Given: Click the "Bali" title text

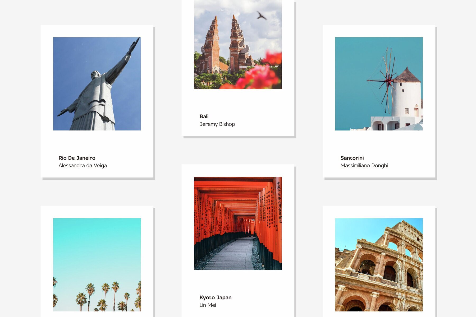Looking at the screenshot, I should 204,116.
